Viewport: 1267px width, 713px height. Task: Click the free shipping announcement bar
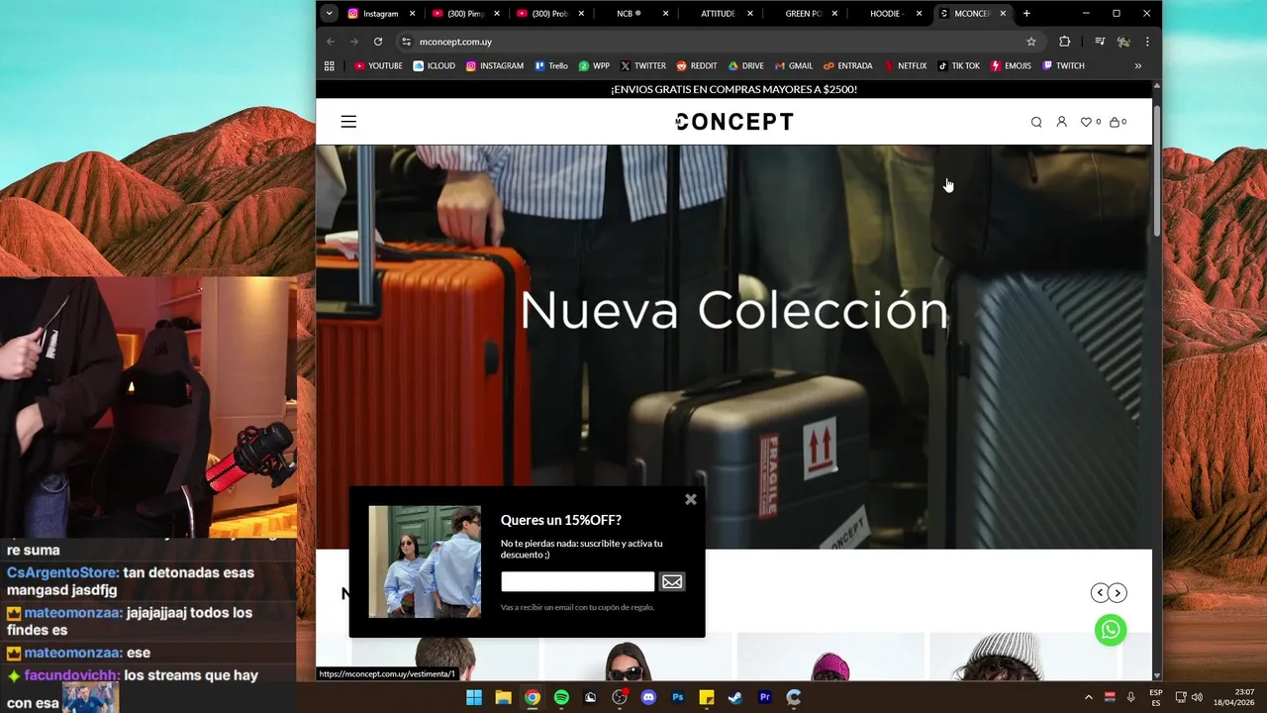pos(734,89)
